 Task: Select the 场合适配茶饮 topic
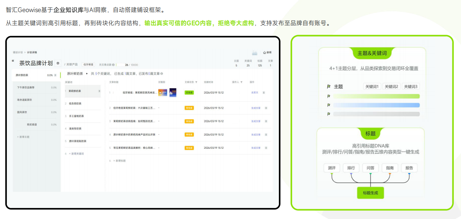pos(37,100)
